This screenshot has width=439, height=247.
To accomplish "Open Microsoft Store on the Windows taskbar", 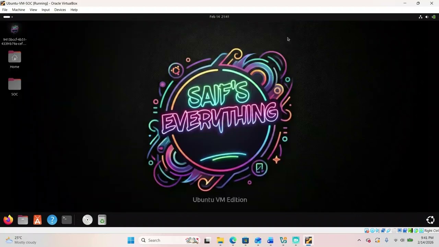I will pos(245,240).
